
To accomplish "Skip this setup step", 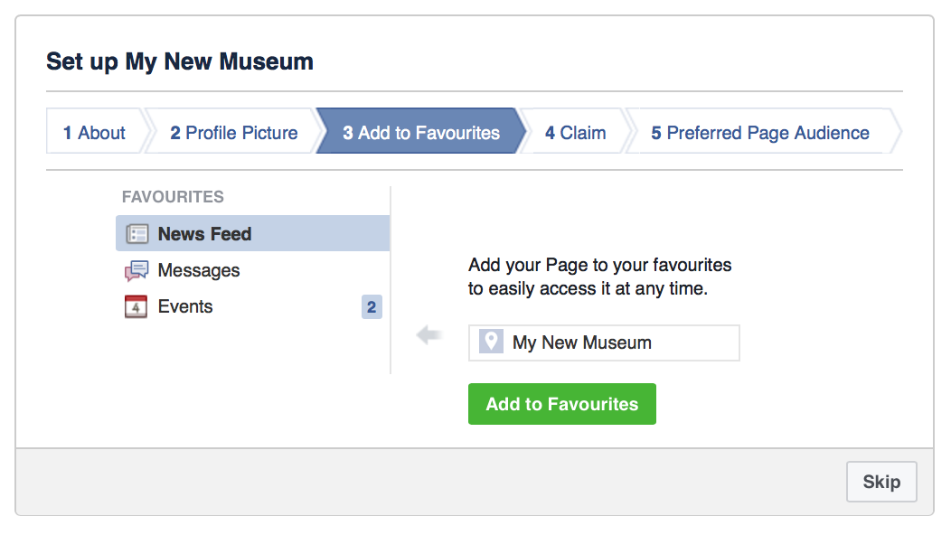I will click(x=882, y=482).
